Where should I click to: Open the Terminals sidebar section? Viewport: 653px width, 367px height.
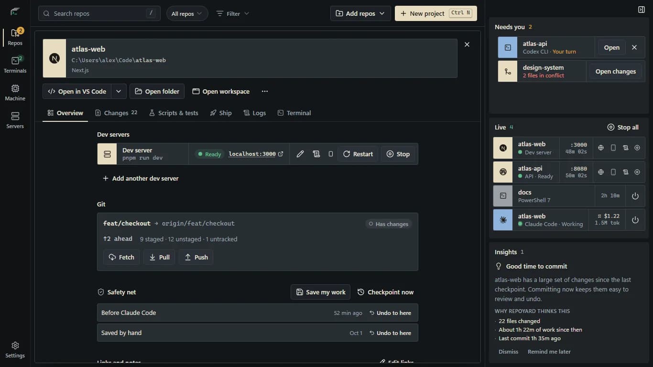pos(15,65)
